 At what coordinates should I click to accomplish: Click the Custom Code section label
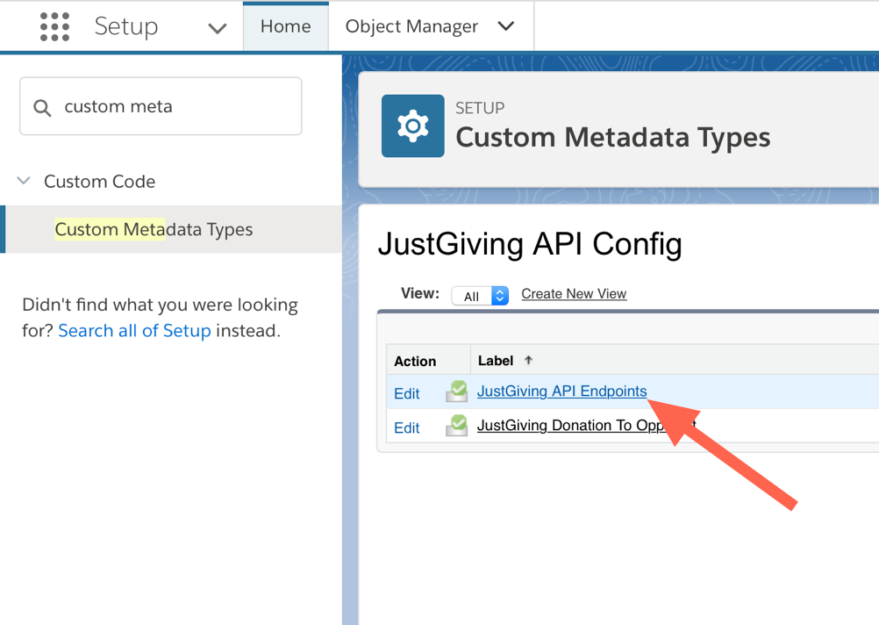pyautogui.click(x=100, y=181)
